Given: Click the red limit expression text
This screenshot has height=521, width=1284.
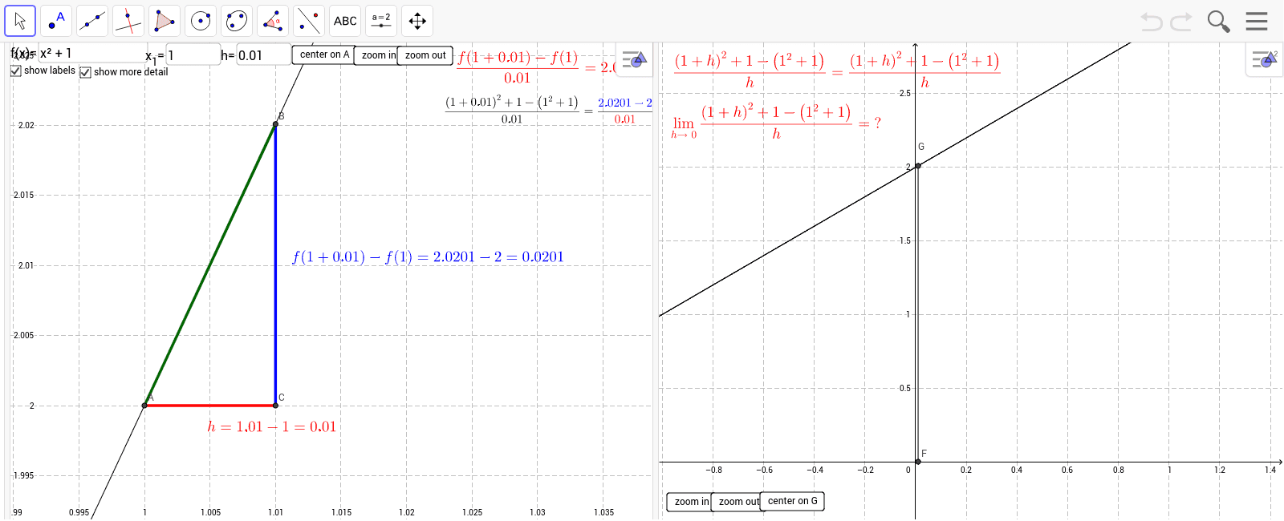Looking at the screenshot, I should pos(776,122).
